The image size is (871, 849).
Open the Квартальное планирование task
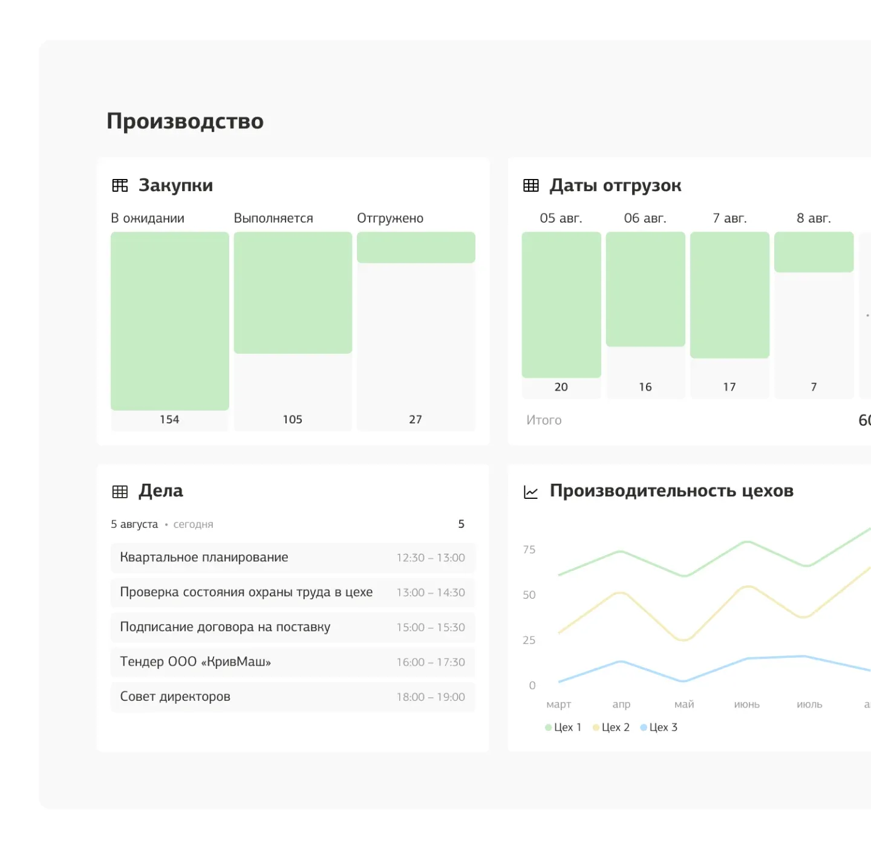point(293,558)
